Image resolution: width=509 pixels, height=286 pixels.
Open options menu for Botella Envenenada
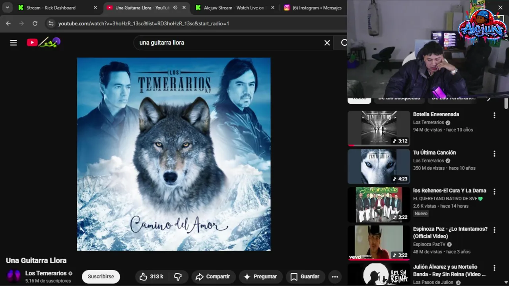coord(494,115)
